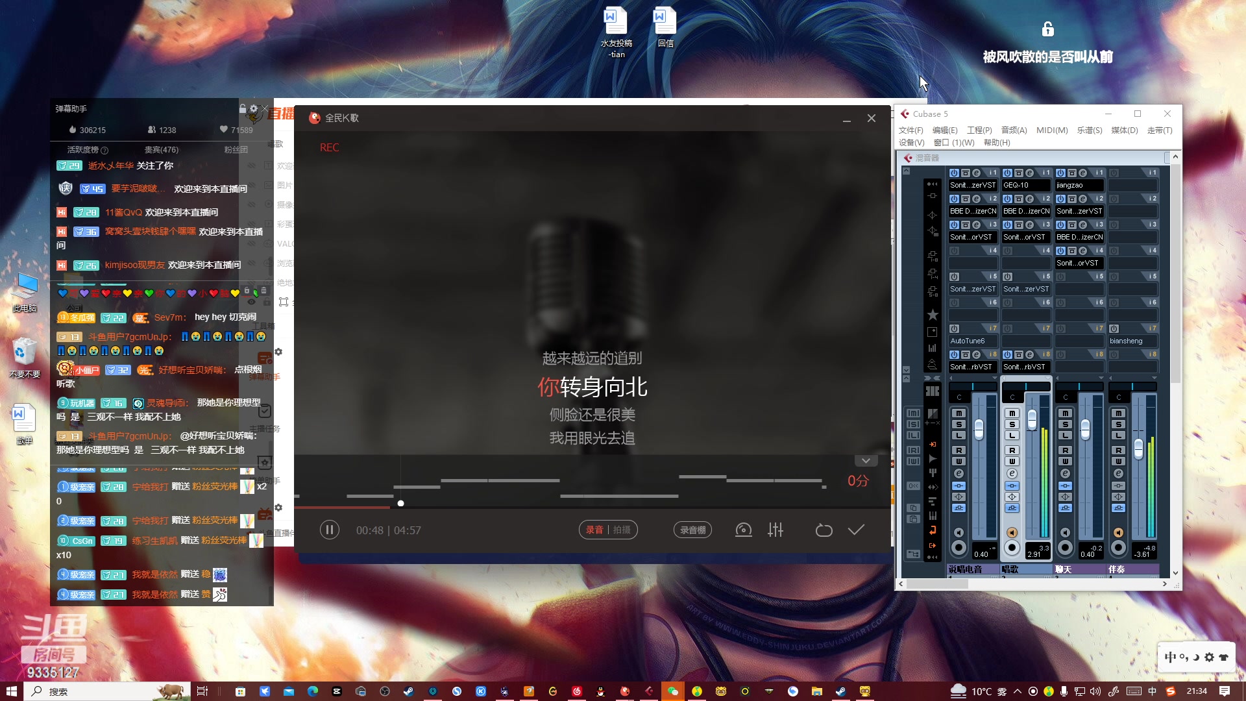This screenshot has height=701, width=1246.
Task: Open view options arrow above 聊天 channel
Action: 1101,378
